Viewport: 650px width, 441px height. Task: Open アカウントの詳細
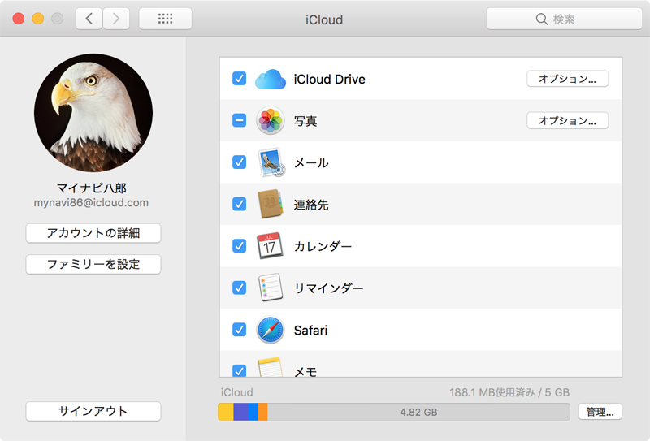[93, 233]
